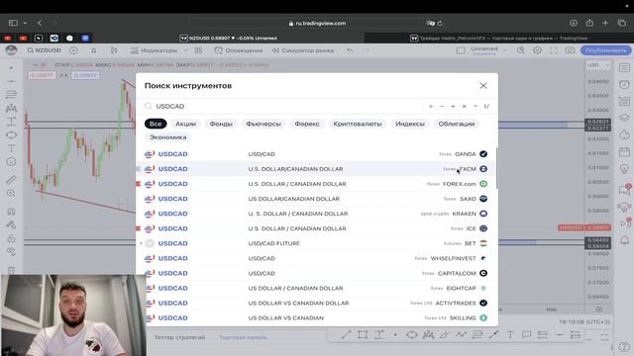Choose USDCAD from SKILLING
Viewport: 634px width, 356px height.
[x=316, y=318]
